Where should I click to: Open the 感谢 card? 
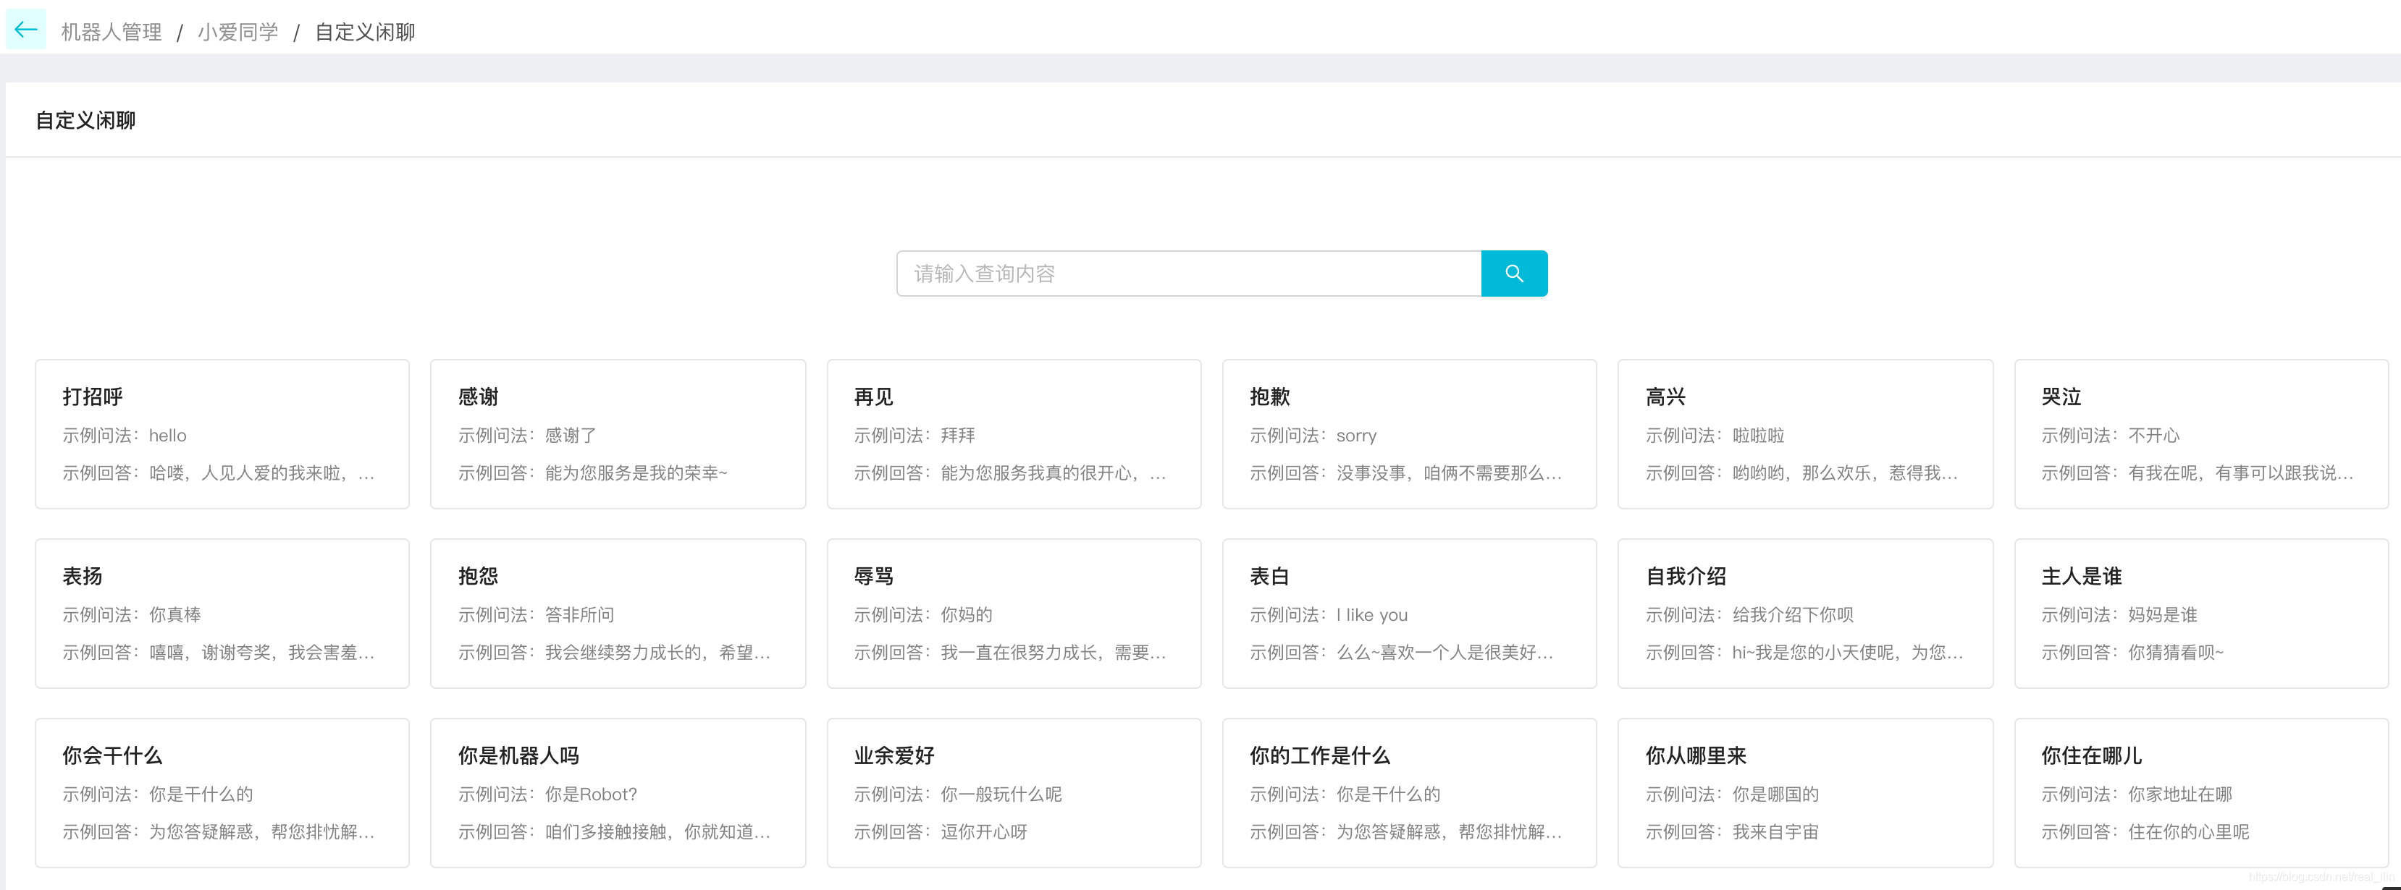pyautogui.click(x=618, y=434)
